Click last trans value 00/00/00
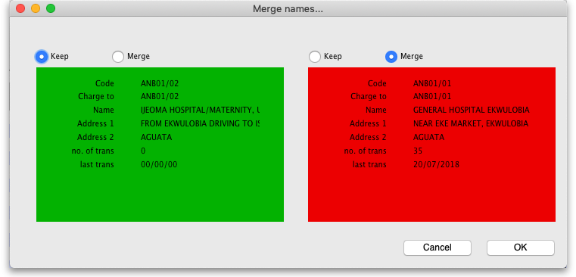576x277 pixels. [159, 164]
